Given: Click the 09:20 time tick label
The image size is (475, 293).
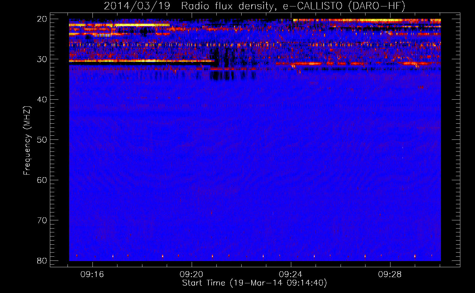Looking at the screenshot, I should click(x=191, y=275).
